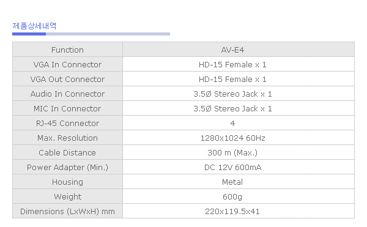367x227 pixels.
Task: Select the Cable Distance cell
Action: point(68,152)
